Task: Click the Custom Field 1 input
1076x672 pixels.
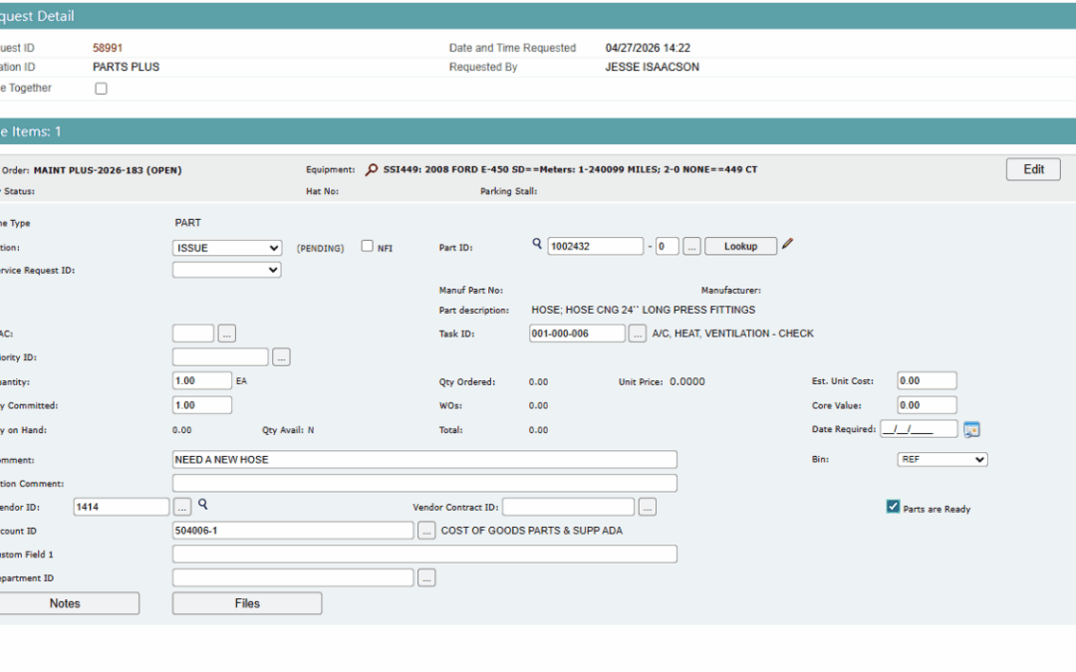Action: (x=424, y=555)
